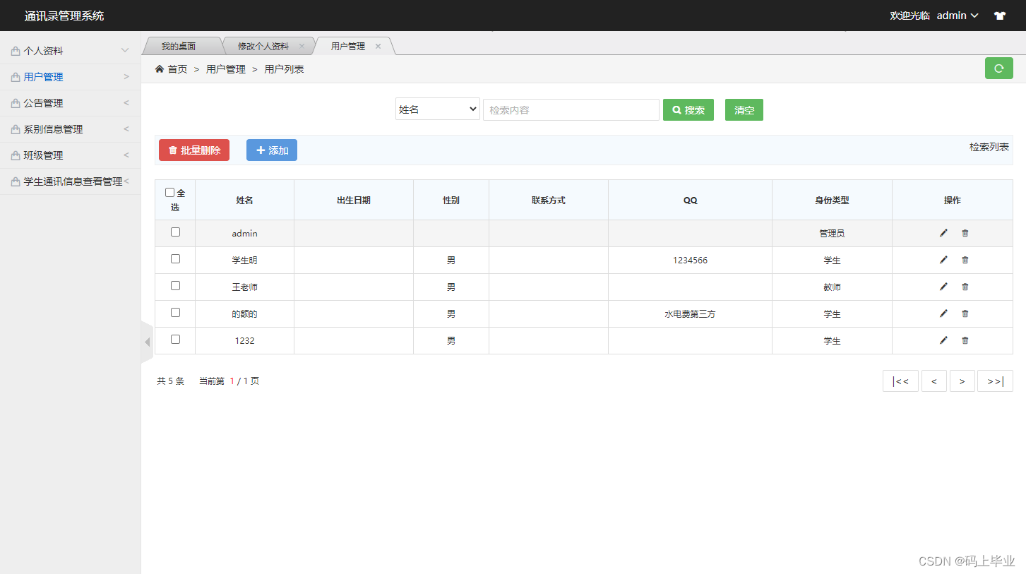Click the green refresh icon
Screen dimensions: 1026x574
(x=998, y=68)
